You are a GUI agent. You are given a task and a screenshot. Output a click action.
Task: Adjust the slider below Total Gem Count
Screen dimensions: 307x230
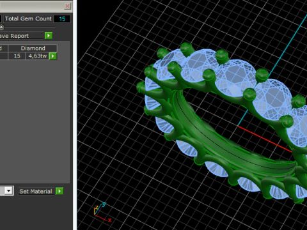point(2,27)
